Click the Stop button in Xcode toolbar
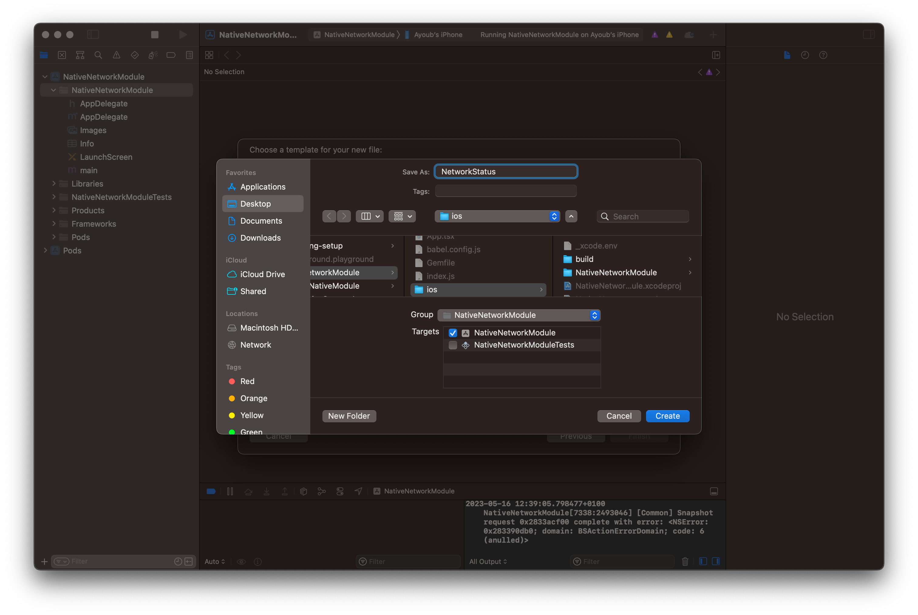Image resolution: width=918 pixels, height=615 pixels. coord(155,35)
